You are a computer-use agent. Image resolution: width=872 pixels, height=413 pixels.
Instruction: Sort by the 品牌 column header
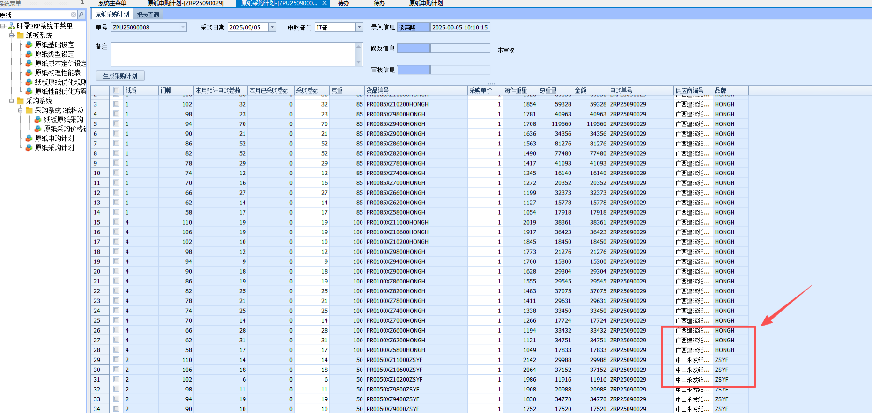click(731, 90)
